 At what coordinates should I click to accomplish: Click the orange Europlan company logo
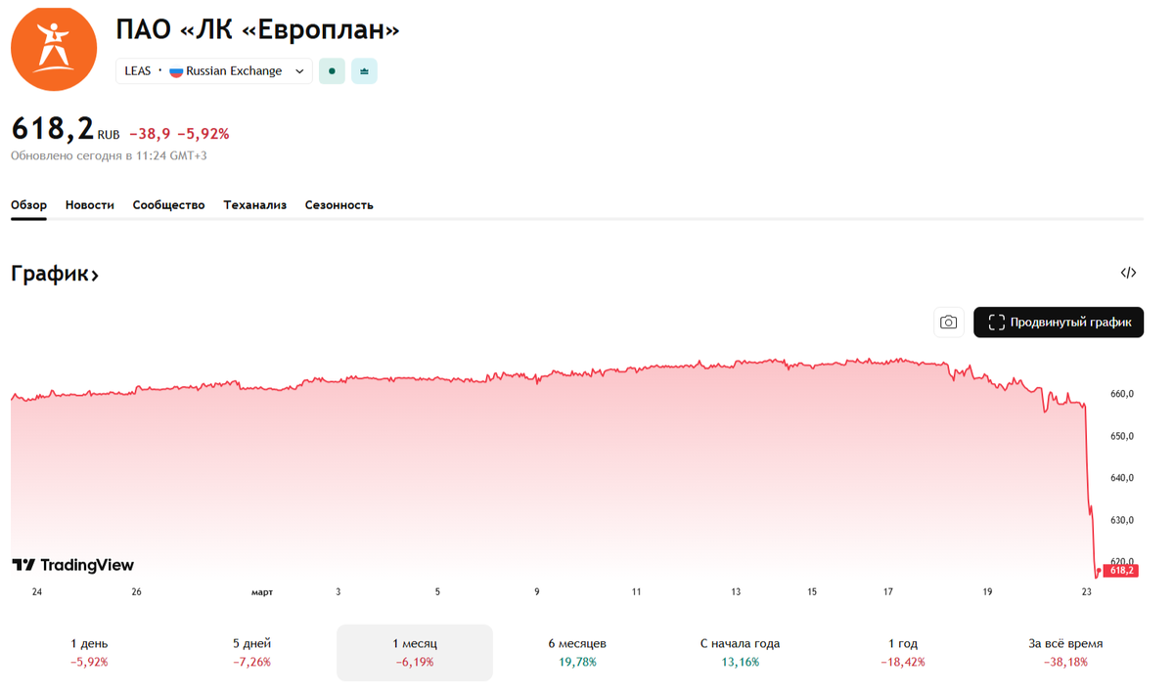pyautogui.click(x=54, y=48)
